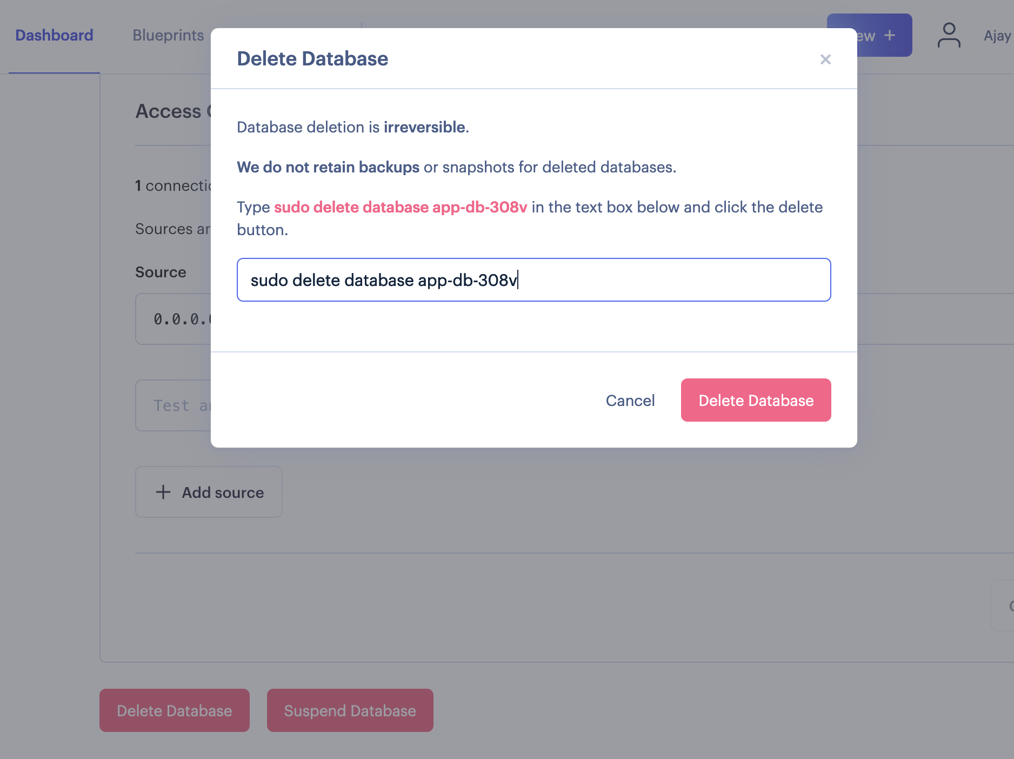Image resolution: width=1014 pixels, height=759 pixels.
Task: Click the Test source description field
Action: [173, 405]
